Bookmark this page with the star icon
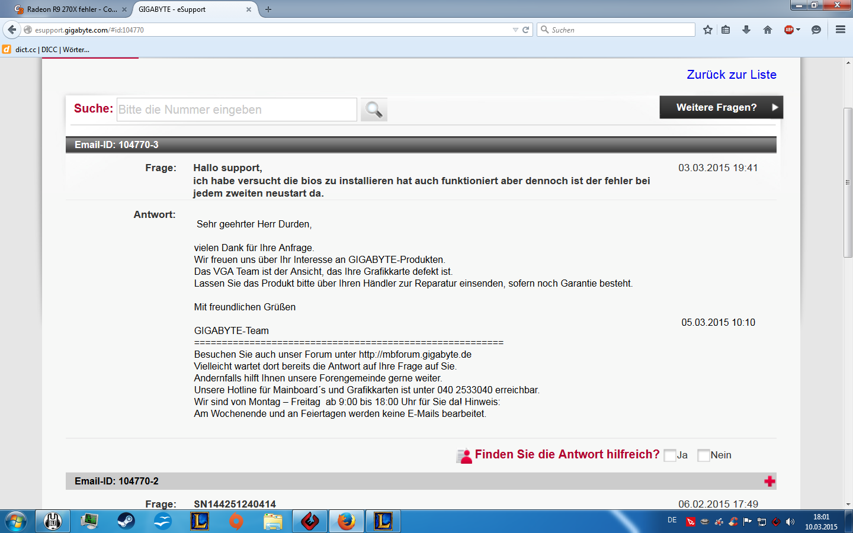This screenshot has height=533, width=853. pos(707,30)
